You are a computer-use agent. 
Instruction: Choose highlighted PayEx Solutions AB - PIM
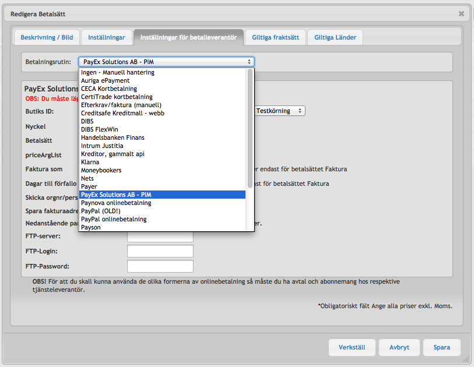click(x=162, y=195)
